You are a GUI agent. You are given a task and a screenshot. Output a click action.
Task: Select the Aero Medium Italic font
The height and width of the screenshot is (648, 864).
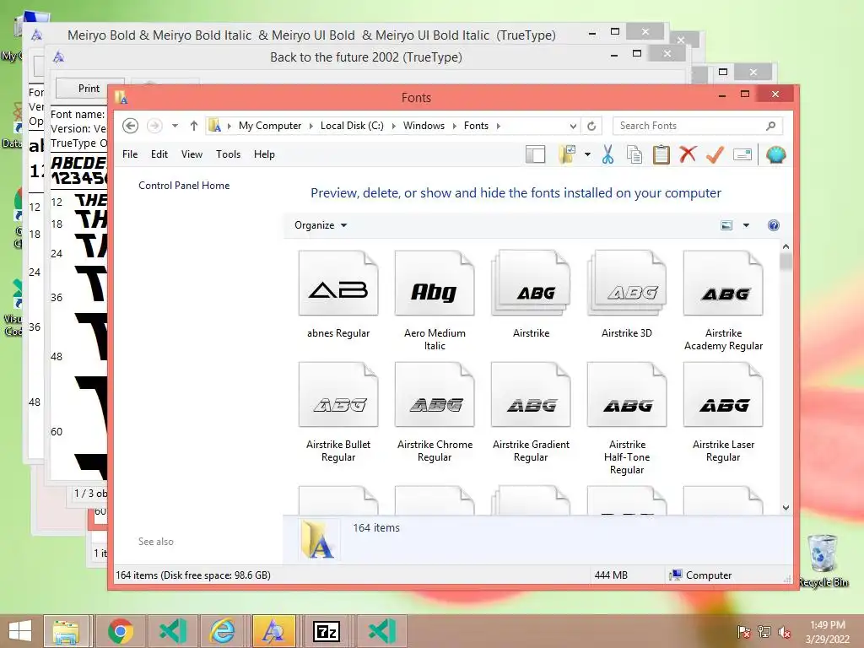point(435,301)
